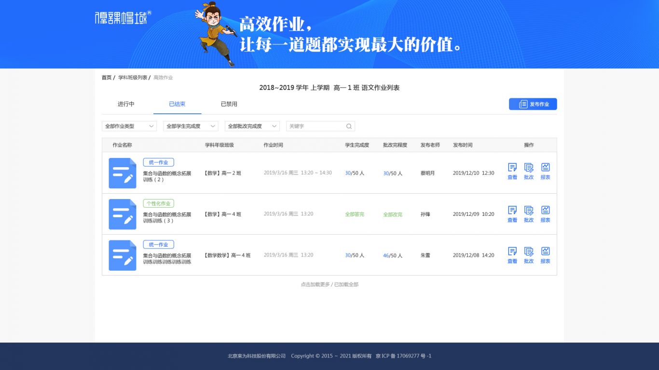Viewport: 659px width, 370px height.
Task: Click document thumbnail for 训练训练(3) homework
Action: (x=123, y=214)
